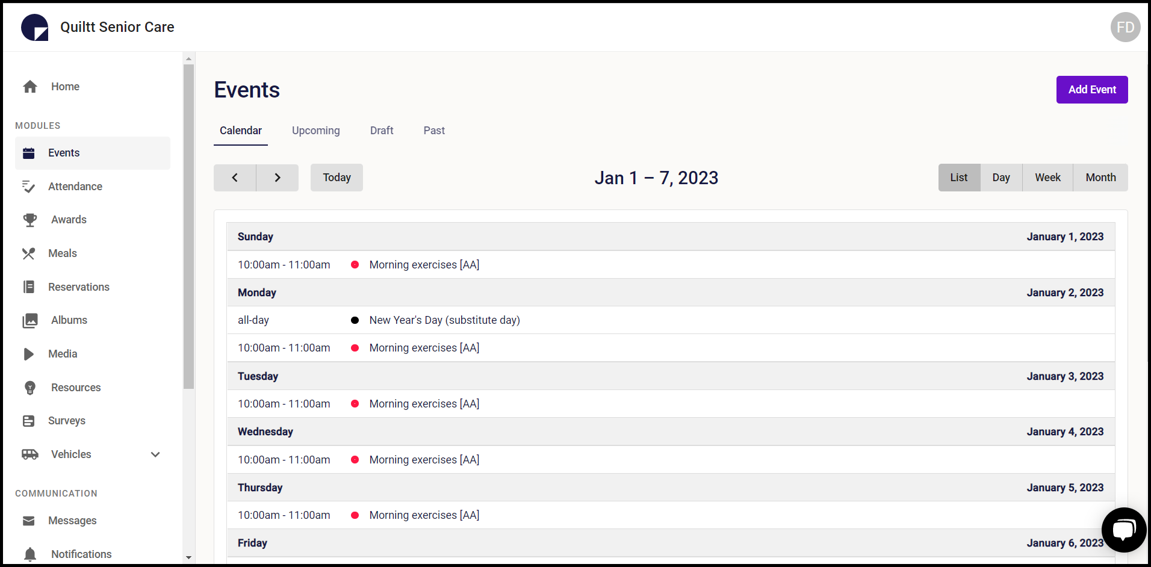
Task: Open the Reservations module icon
Action: pos(28,287)
